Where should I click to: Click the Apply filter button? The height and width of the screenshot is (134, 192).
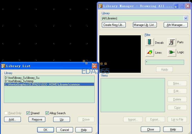point(164,69)
